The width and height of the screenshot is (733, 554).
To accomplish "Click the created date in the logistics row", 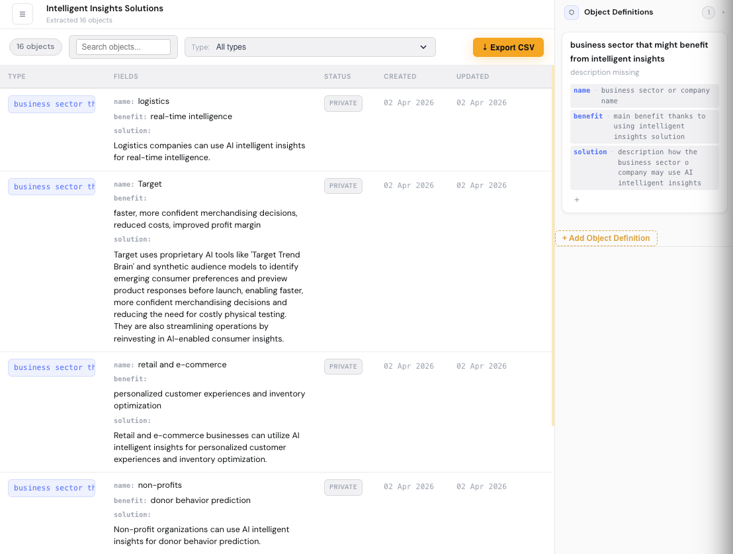I will [x=409, y=103].
